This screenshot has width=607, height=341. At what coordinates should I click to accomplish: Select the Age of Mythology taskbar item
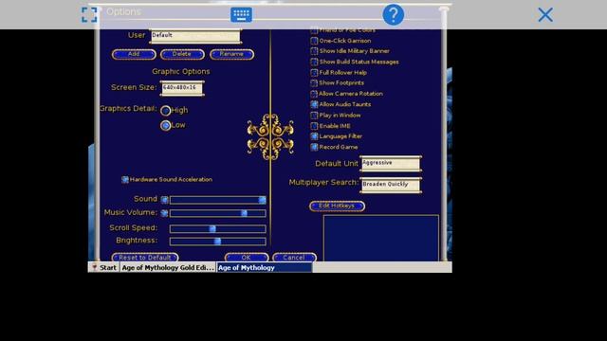click(x=265, y=267)
